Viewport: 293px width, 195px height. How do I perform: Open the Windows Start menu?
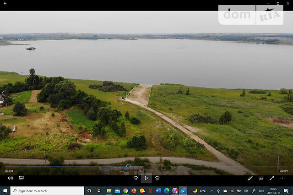click(5, 190)
